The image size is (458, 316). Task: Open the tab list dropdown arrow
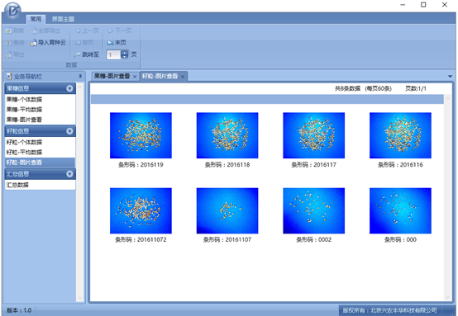click(450, 77)
